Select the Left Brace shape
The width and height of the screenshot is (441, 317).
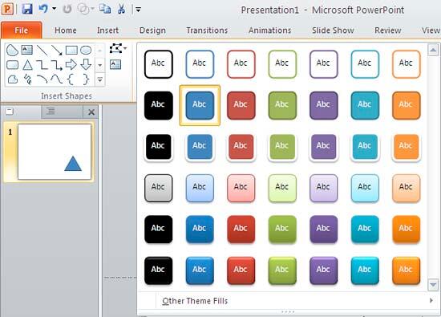pos(71,79)
